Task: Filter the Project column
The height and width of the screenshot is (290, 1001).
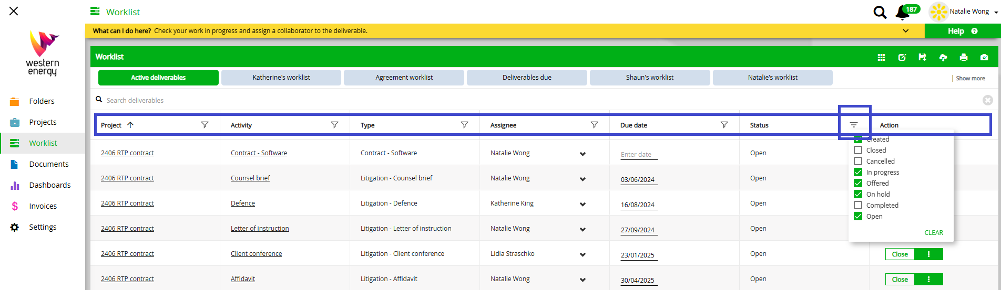Action: (x=205, y=125)
